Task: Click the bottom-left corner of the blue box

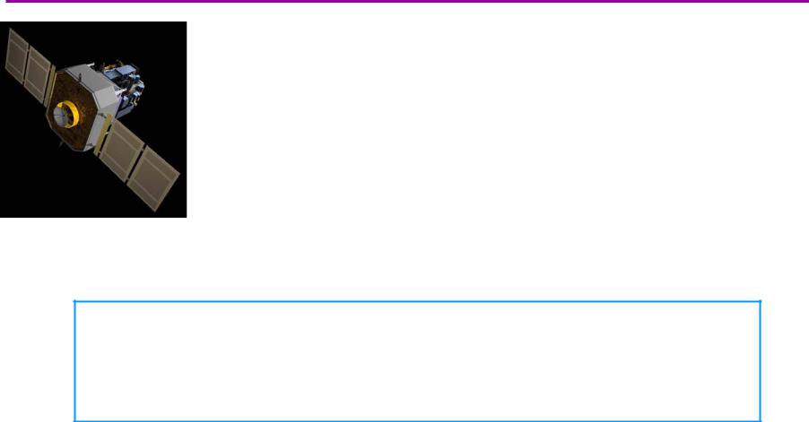Action: pyautogui.click(x=74, y=420)
